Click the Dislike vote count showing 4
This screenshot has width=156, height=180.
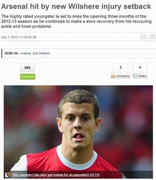(x=140, y=67)
